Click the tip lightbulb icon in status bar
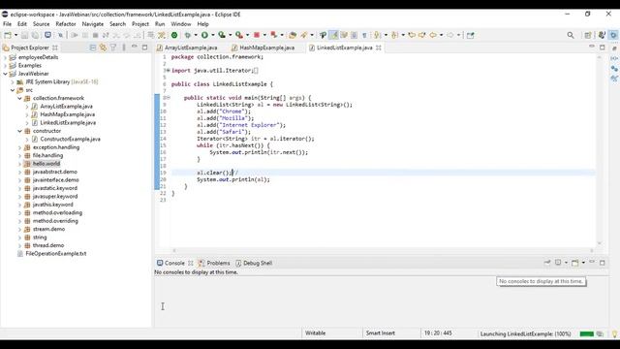Viewport: 620px width, 349px height. (614, 333)
